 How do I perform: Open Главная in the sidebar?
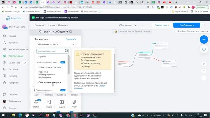tap(12, 36)
